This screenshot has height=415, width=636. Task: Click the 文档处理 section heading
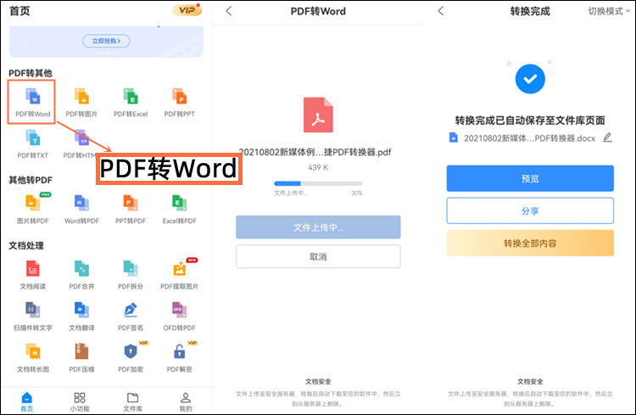coord(26,245)
